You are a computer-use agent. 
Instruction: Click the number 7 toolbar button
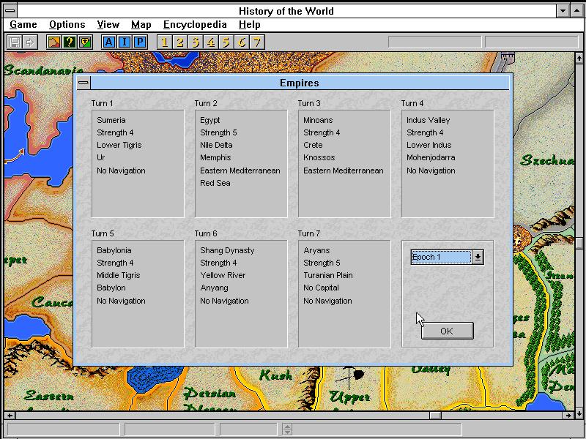pos(258,42)
